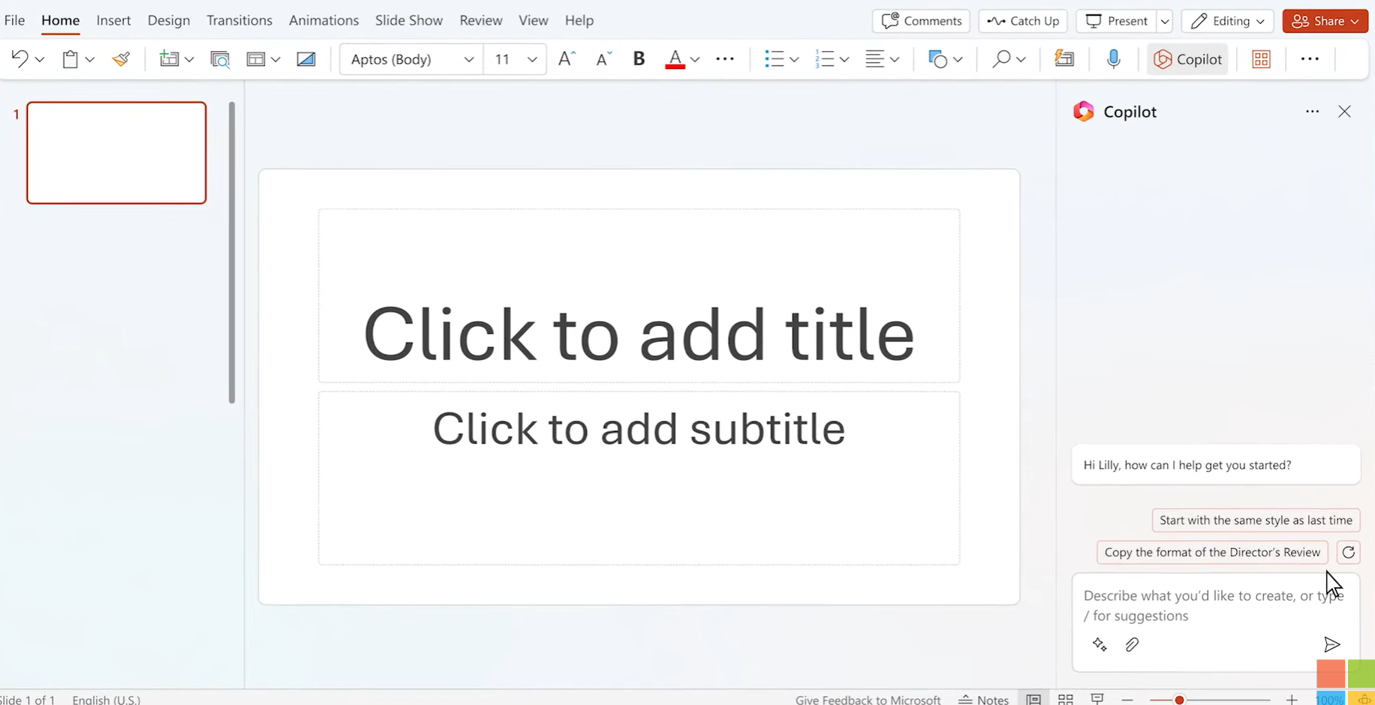Open the slide Layout icon
This screenshot has width=1375, height=705.
coord(256,58)
